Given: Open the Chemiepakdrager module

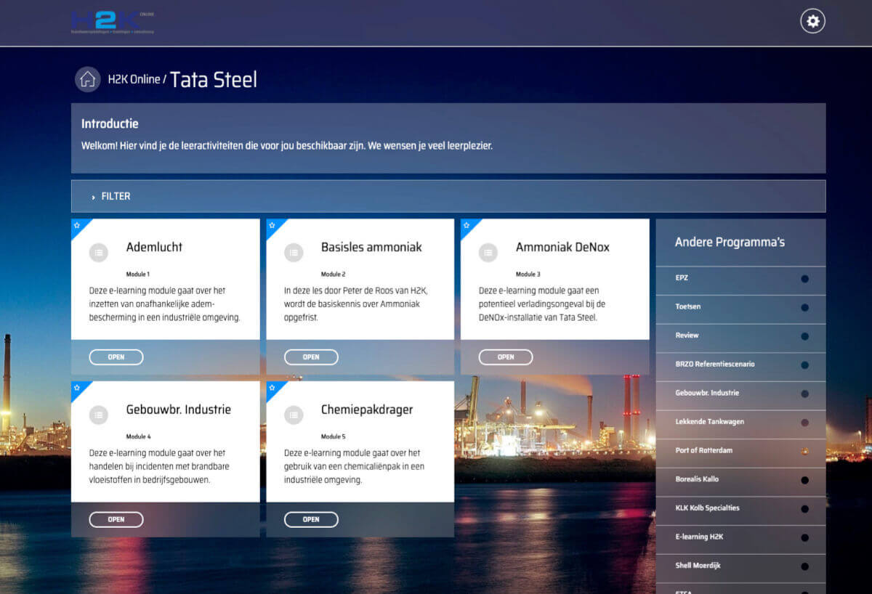Looking at the screenshot, I should pyautogui.click(x=311, y=520).
